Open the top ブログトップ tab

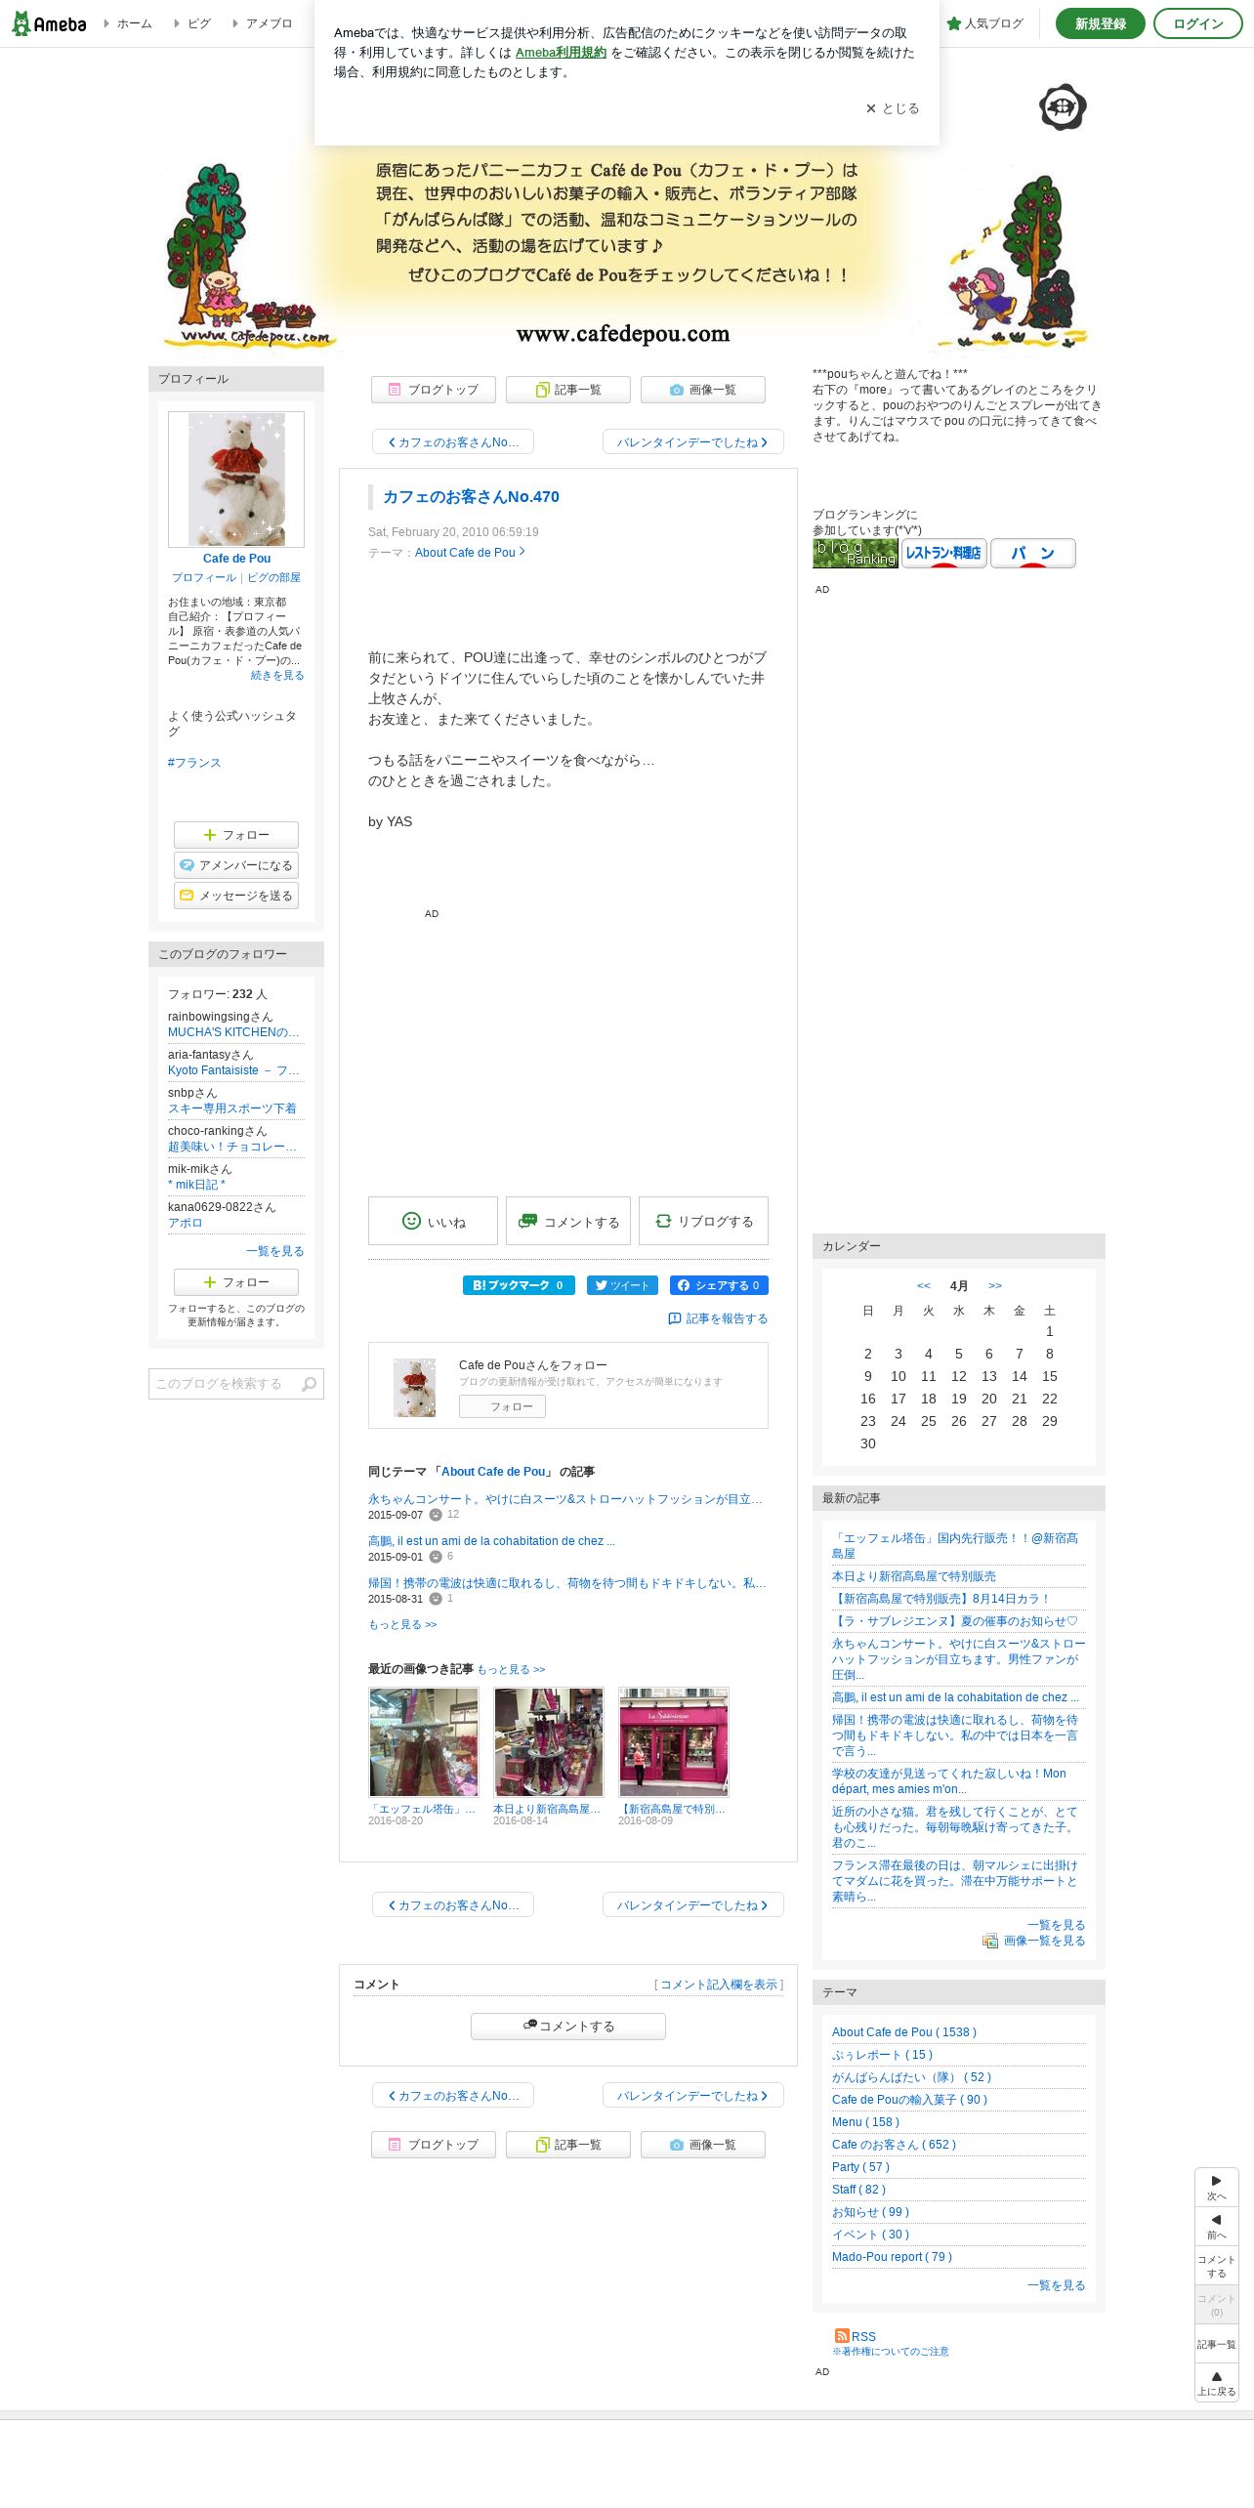(433, 390)
